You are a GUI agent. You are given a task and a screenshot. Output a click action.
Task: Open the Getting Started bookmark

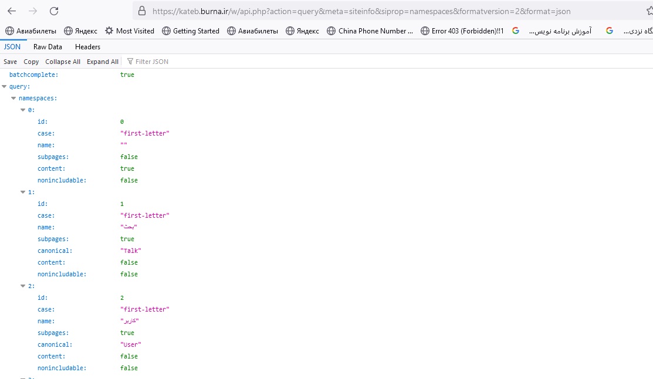click(190, 31)
